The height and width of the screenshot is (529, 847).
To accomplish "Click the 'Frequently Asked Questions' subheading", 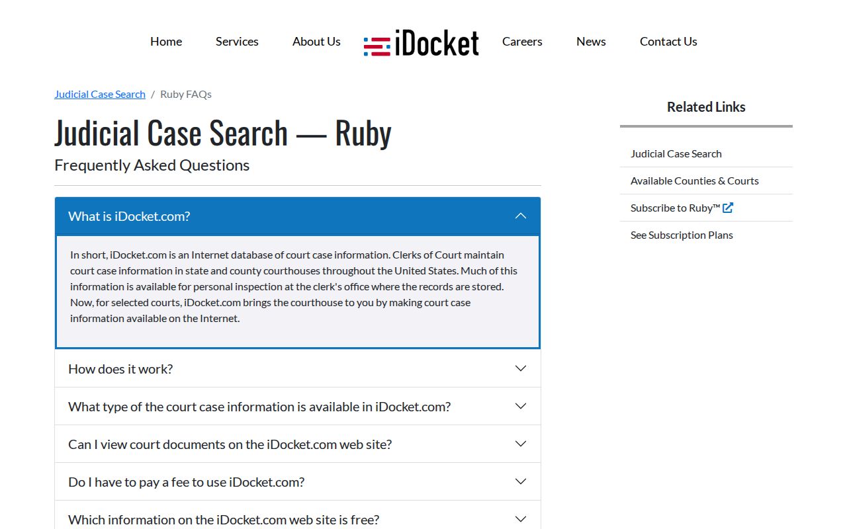I will (x=152, y=165).
